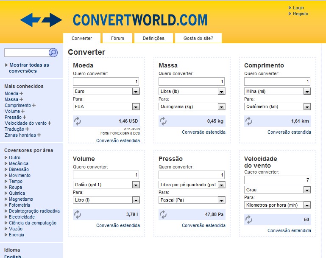Open Conversão estendida link under Pressão
This screenshot has width=326, height=258.
[x=203, y=225]
